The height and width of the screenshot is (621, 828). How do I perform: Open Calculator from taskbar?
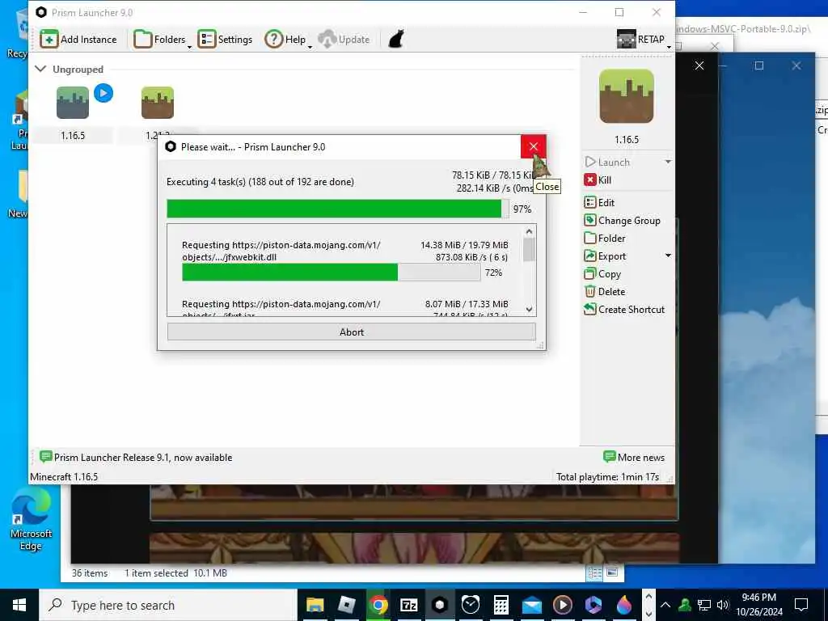click(x=501, y=605)
